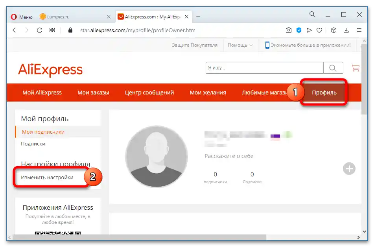The image size is (374, 247).
Task: Open Защита Покупателя link
Action: pos(195,45)
